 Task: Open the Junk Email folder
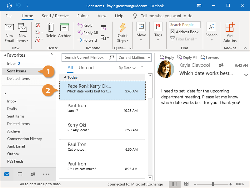pyautogui.click(x=16, y=146)
